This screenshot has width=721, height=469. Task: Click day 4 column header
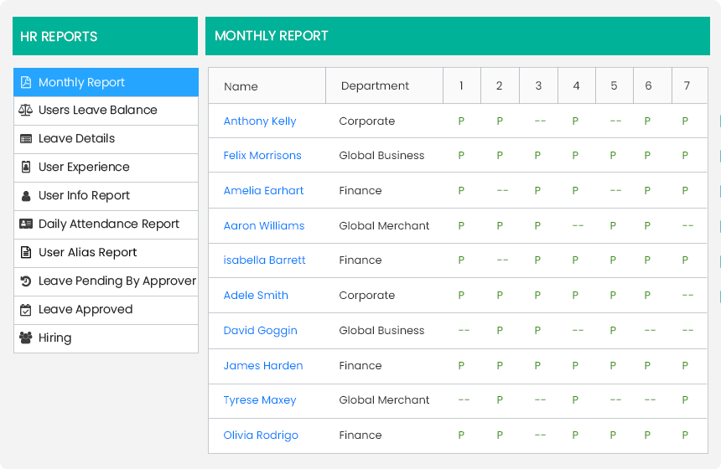[x=576, y=86]
